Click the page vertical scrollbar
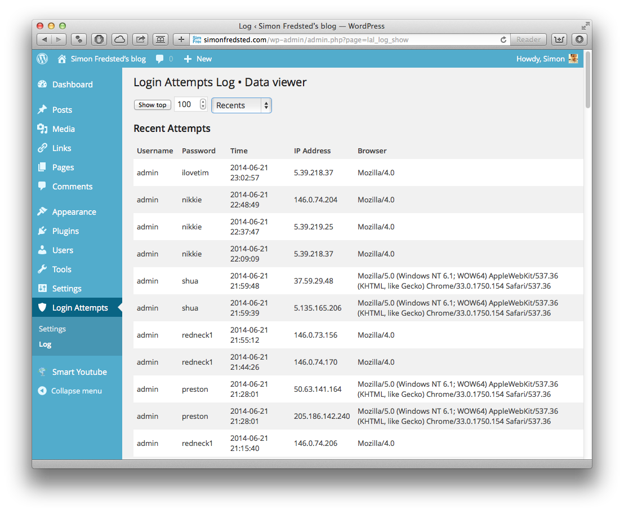624x513 pixels. (588, 79)
